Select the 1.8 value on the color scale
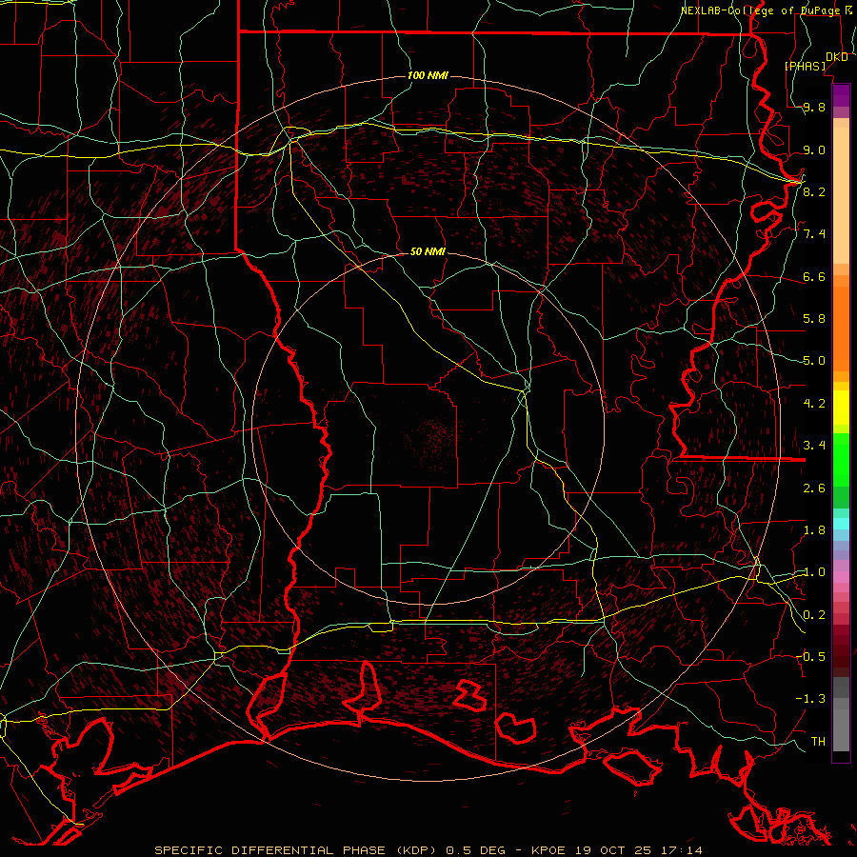This screenshot has width=857, height=857. click(814, 530)
